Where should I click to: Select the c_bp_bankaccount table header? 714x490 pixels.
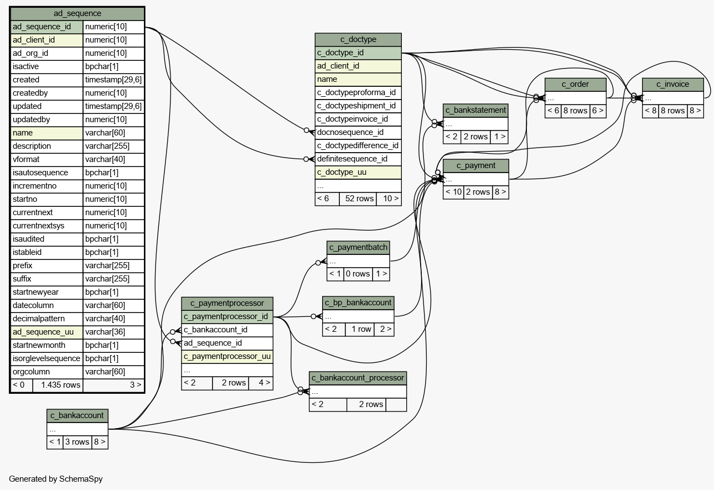pos(358,303)
